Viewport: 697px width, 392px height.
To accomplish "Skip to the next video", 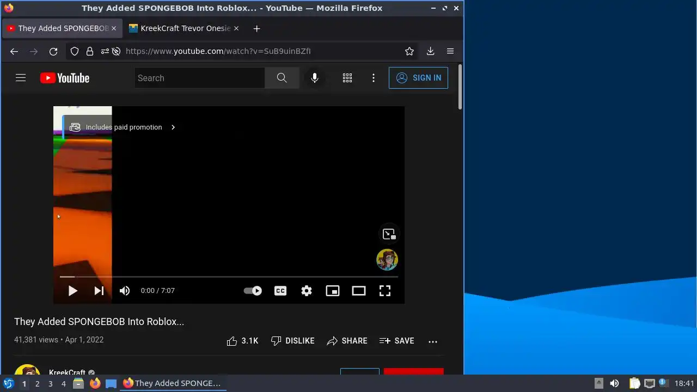I will coord(99,291).
